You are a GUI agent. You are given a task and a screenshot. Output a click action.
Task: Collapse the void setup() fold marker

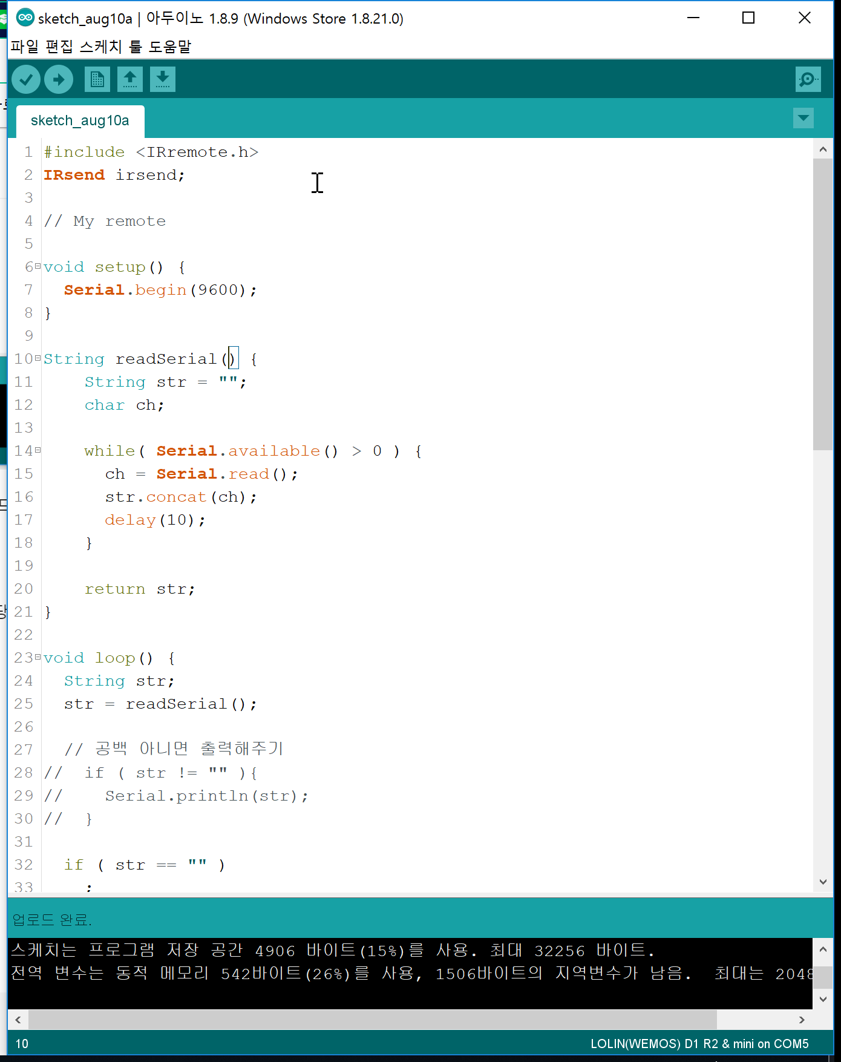coord(38,266)
